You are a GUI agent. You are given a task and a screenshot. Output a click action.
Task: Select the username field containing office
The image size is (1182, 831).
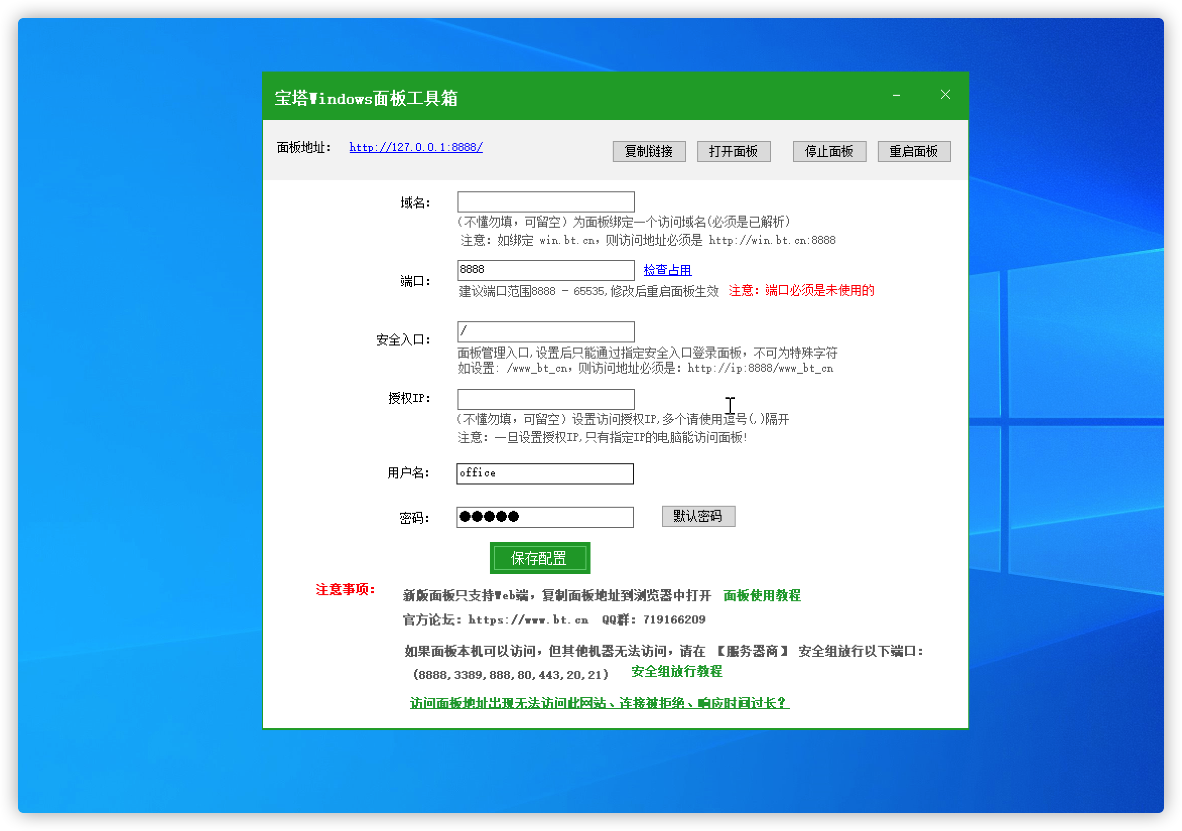[x=545, y=473]
